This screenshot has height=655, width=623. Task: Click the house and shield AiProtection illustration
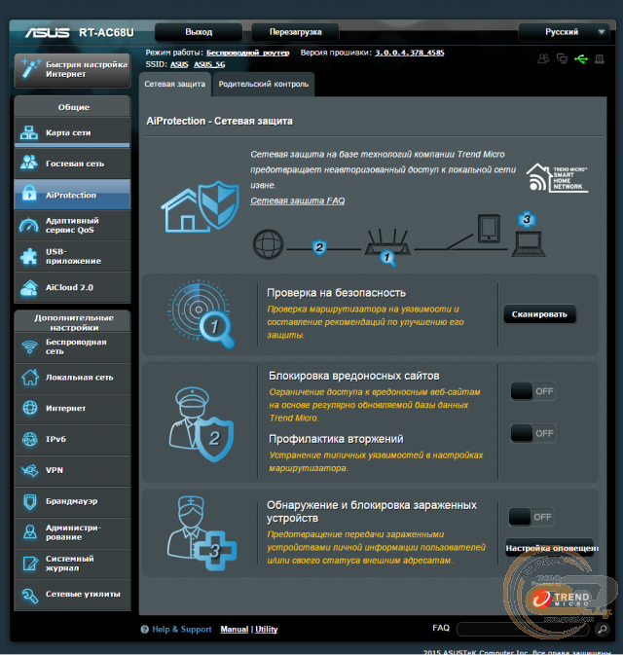click(x=201, y=206)
